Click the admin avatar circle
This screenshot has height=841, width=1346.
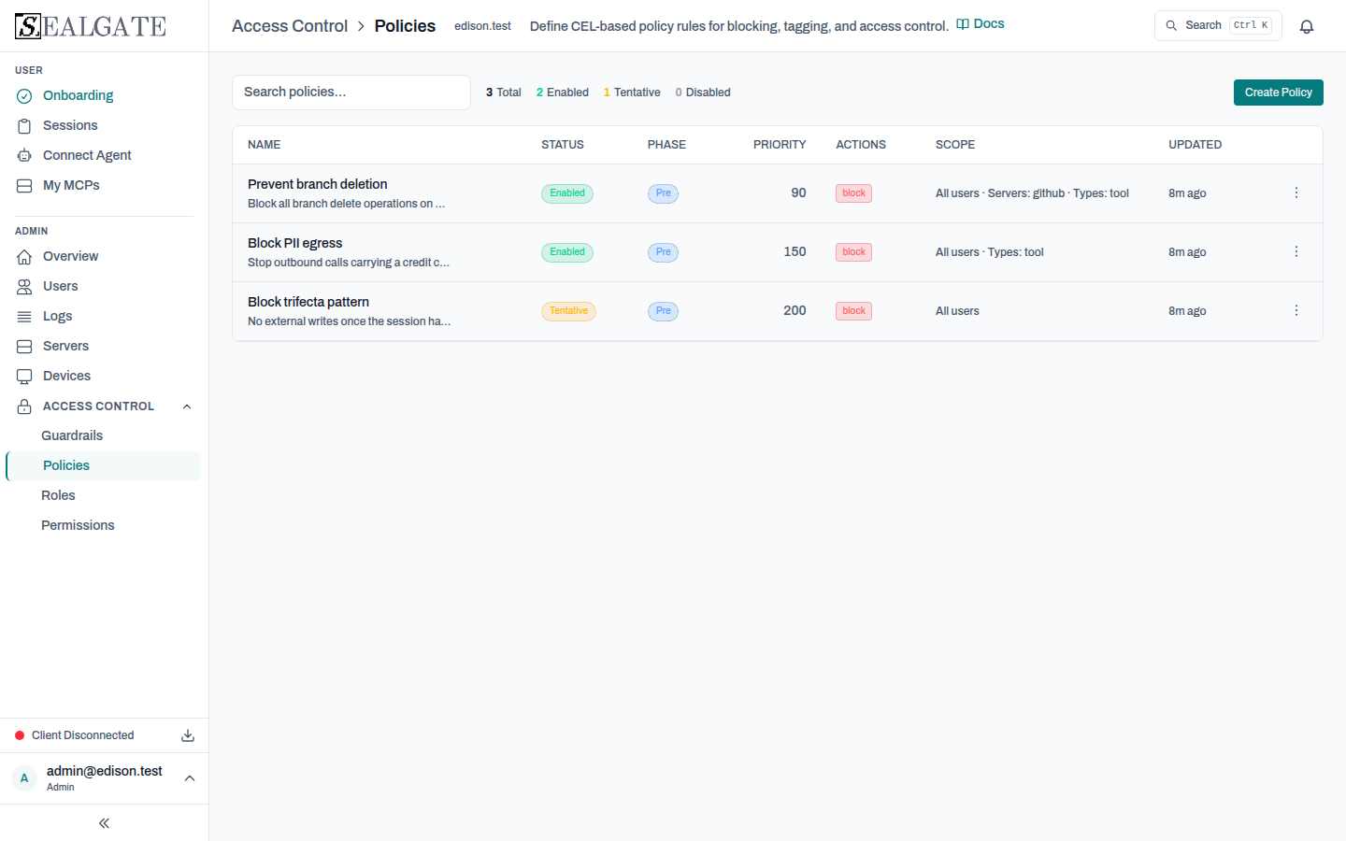tap(24, 777)
